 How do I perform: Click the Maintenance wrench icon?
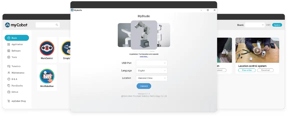(x=8, y=73)
